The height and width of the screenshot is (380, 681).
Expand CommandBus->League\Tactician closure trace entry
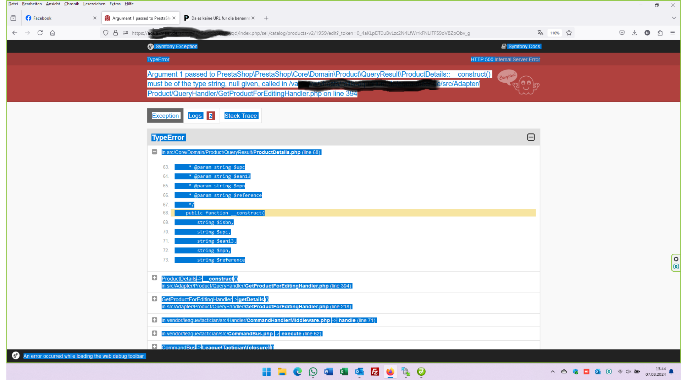(x=154, y=347)
